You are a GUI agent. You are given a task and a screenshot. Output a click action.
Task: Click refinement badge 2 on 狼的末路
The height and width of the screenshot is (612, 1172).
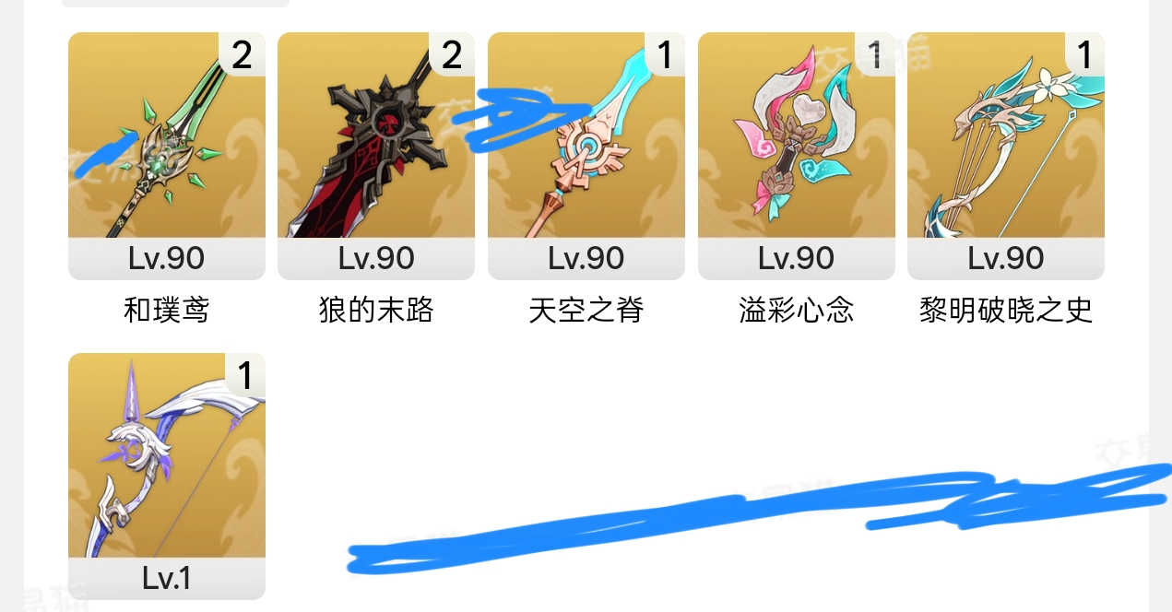click(452, 54)
